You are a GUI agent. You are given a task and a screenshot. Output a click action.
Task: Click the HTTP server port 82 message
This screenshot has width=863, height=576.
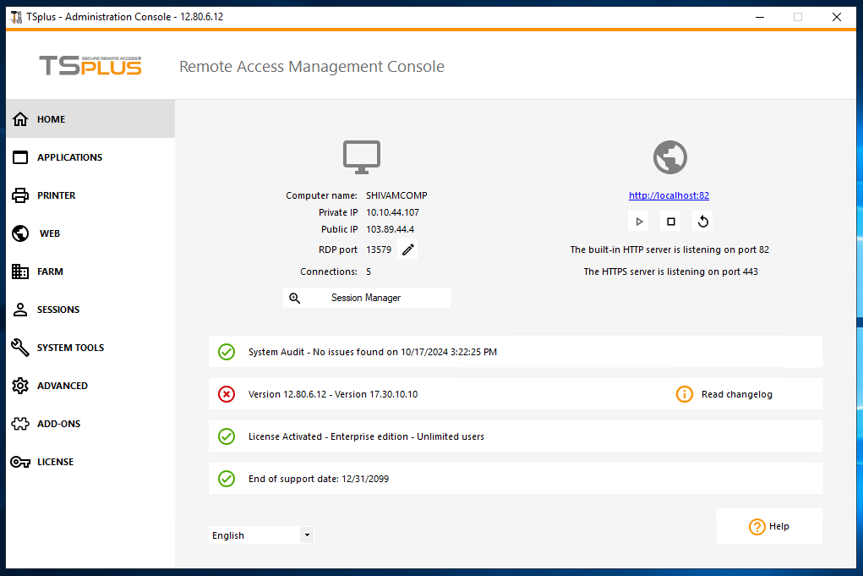tap(669, 250)
